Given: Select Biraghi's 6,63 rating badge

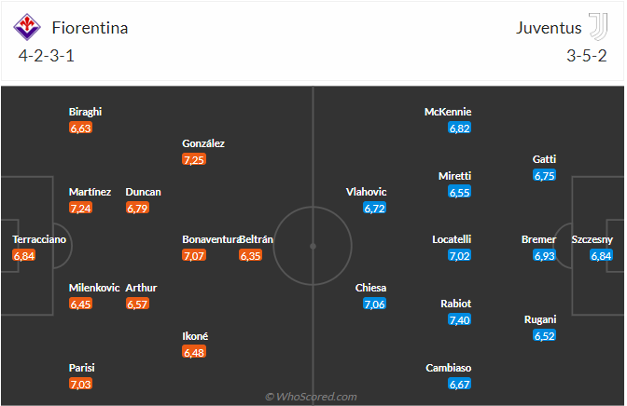Looking at the screenshot, I should (80, 129).
